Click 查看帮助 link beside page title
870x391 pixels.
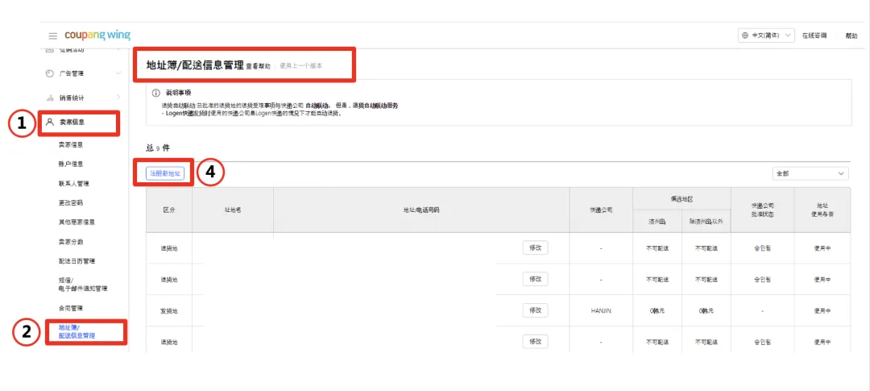[259, 66]
